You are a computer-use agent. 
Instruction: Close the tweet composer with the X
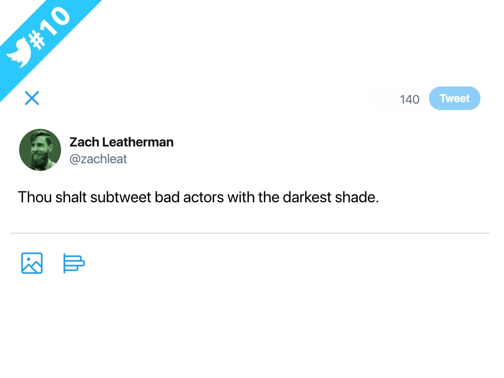pyautogui.click(x=32, y=98)
